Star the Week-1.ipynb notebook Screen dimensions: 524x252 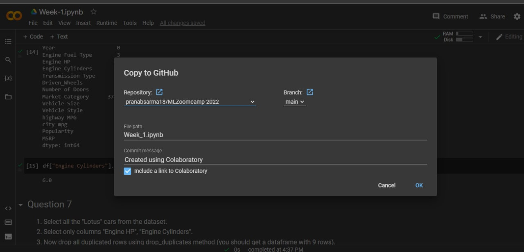tap(94, 12)
